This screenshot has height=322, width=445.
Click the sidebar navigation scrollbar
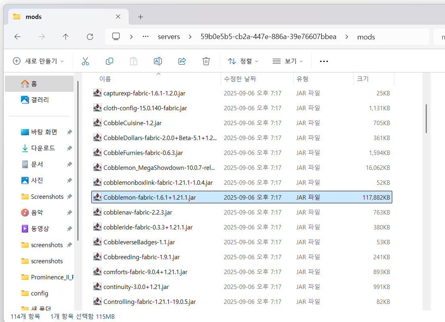[78, 161]
